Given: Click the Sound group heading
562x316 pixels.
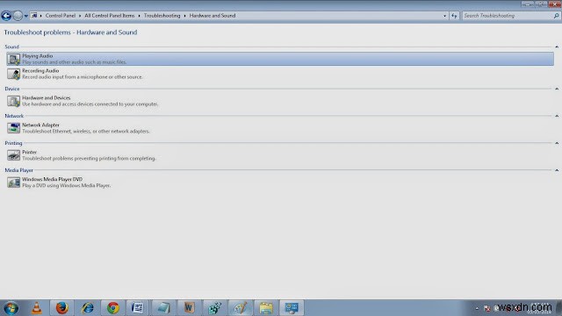Looking at the screenshot, I should [11, 47].
